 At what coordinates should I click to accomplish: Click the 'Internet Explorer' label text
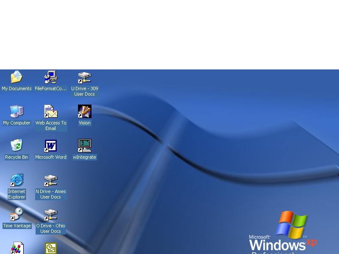pyautogui.click(x=17, y=194)
